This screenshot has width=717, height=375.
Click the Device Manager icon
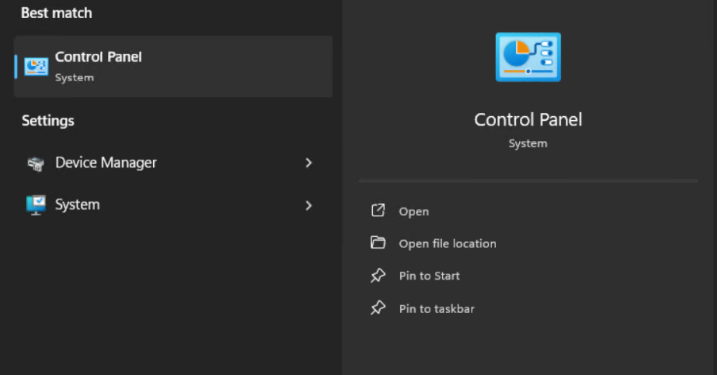pyautogui.click(x=36, y=163)
